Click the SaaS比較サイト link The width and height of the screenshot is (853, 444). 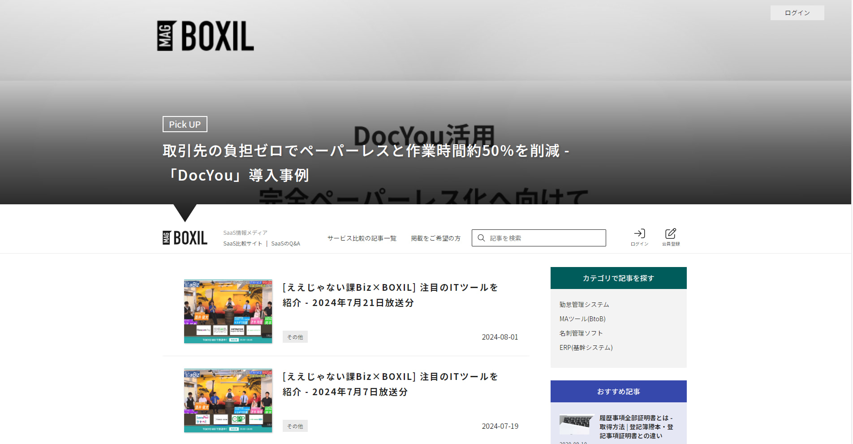pyautogui.click(x=242, y=243)
